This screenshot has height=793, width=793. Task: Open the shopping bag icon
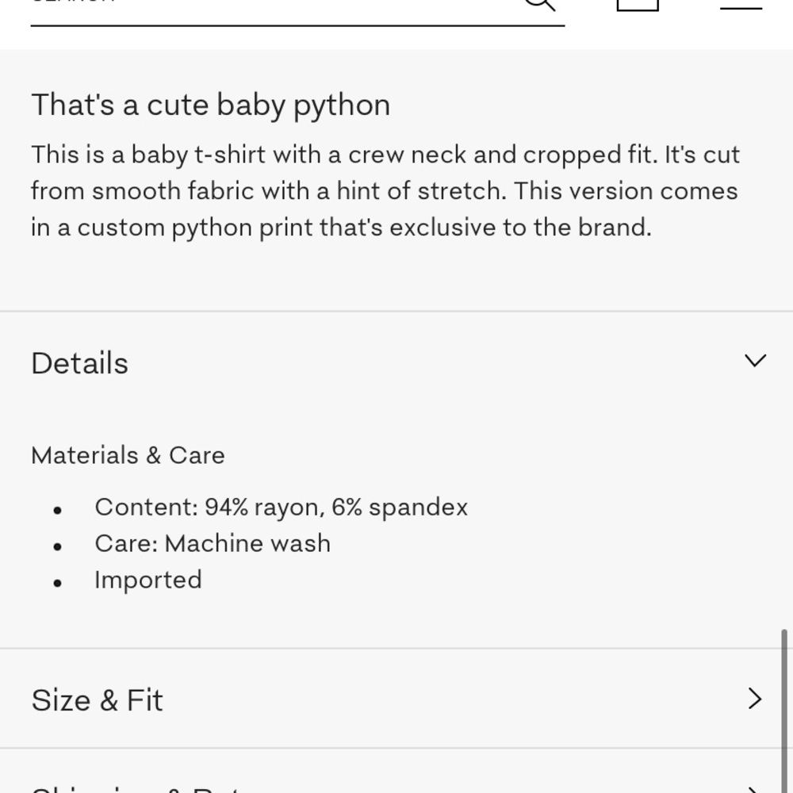pos(638,4)
